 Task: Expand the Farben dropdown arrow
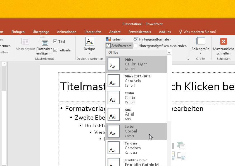tap(123, 39)
